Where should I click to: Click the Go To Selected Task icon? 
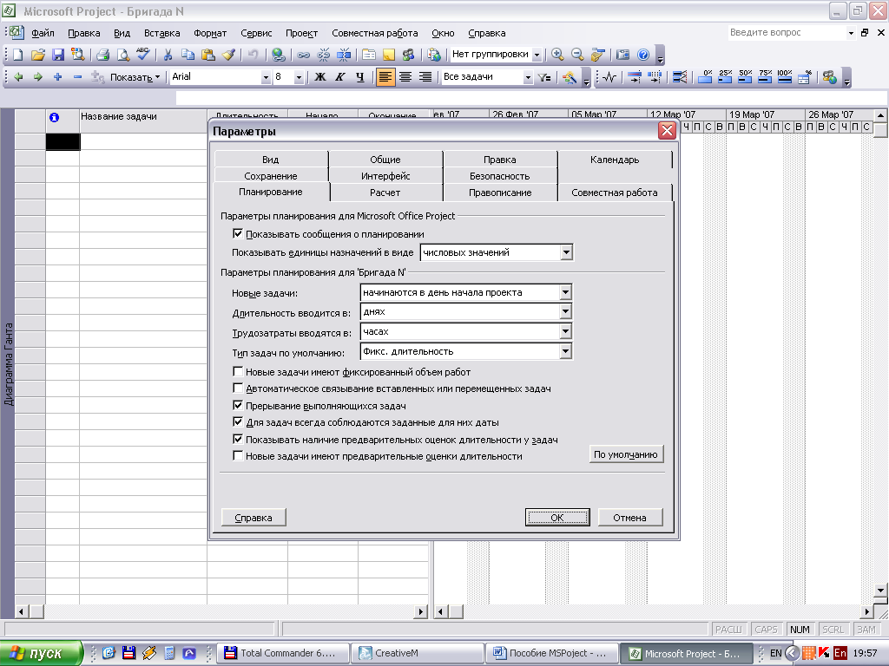click(x=597, y=55)
